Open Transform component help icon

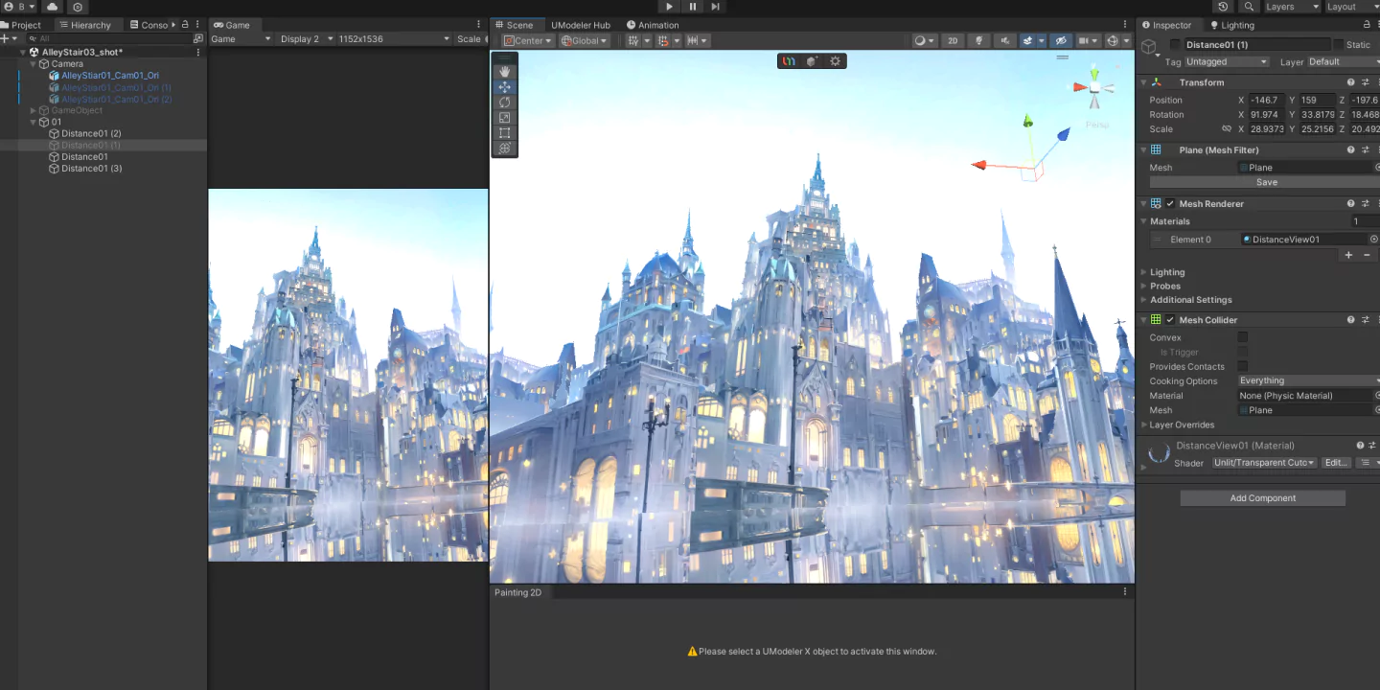(1351, 82)
